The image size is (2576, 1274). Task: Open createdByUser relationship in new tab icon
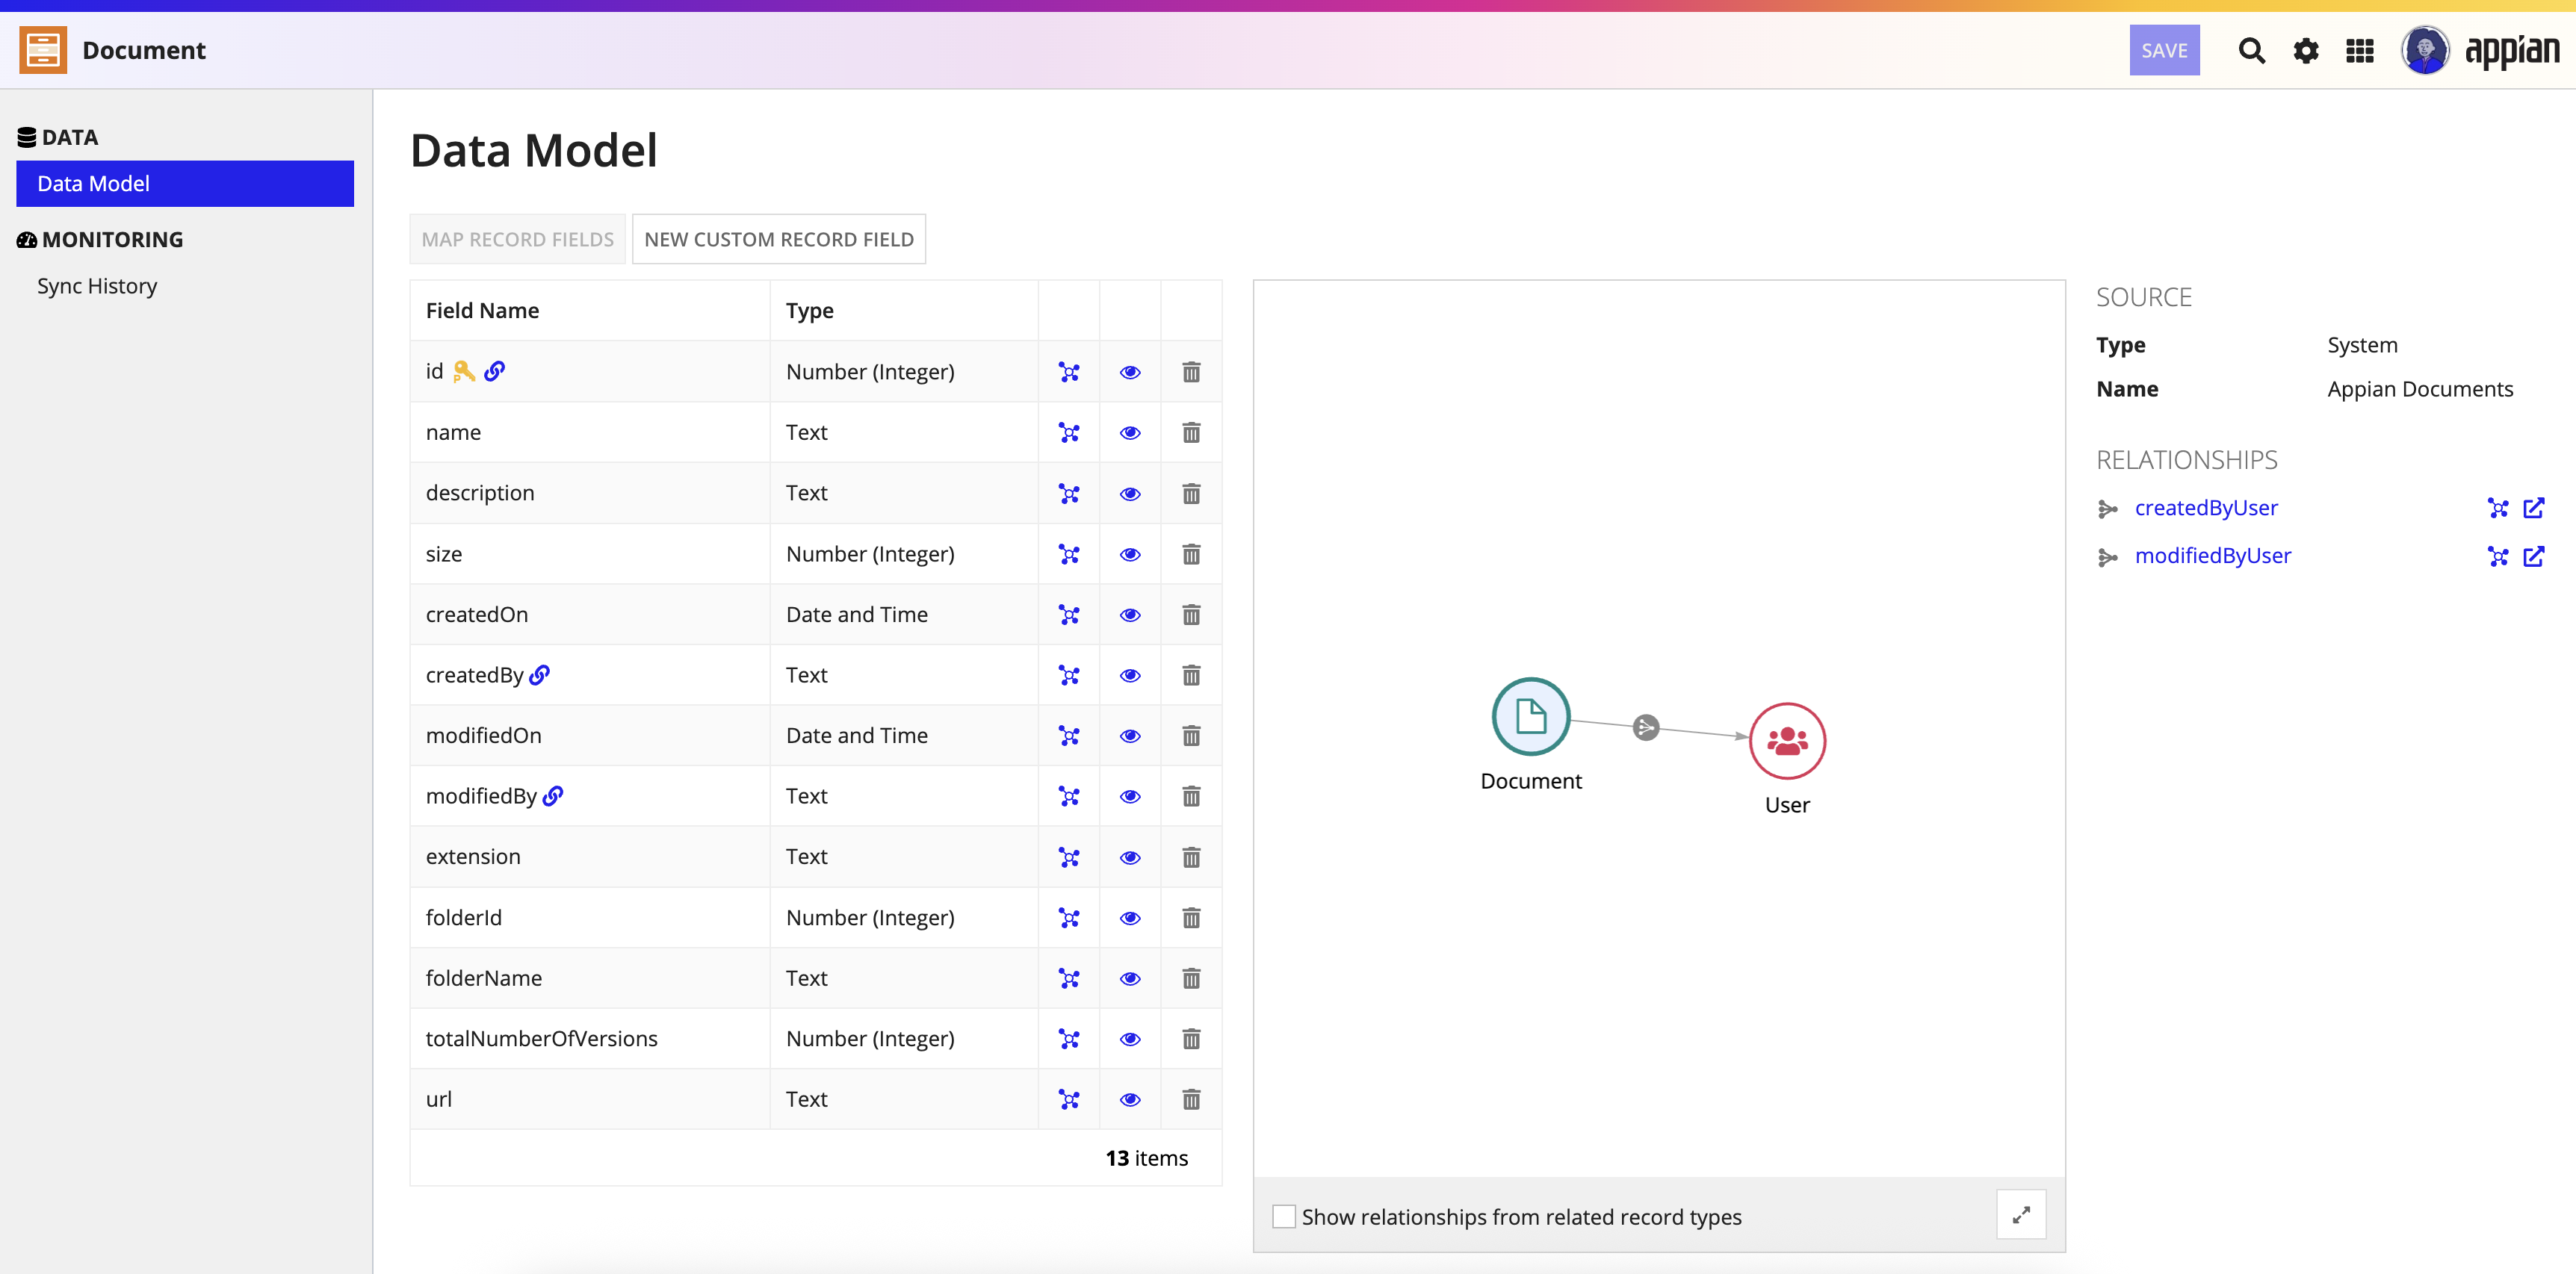2534,509
